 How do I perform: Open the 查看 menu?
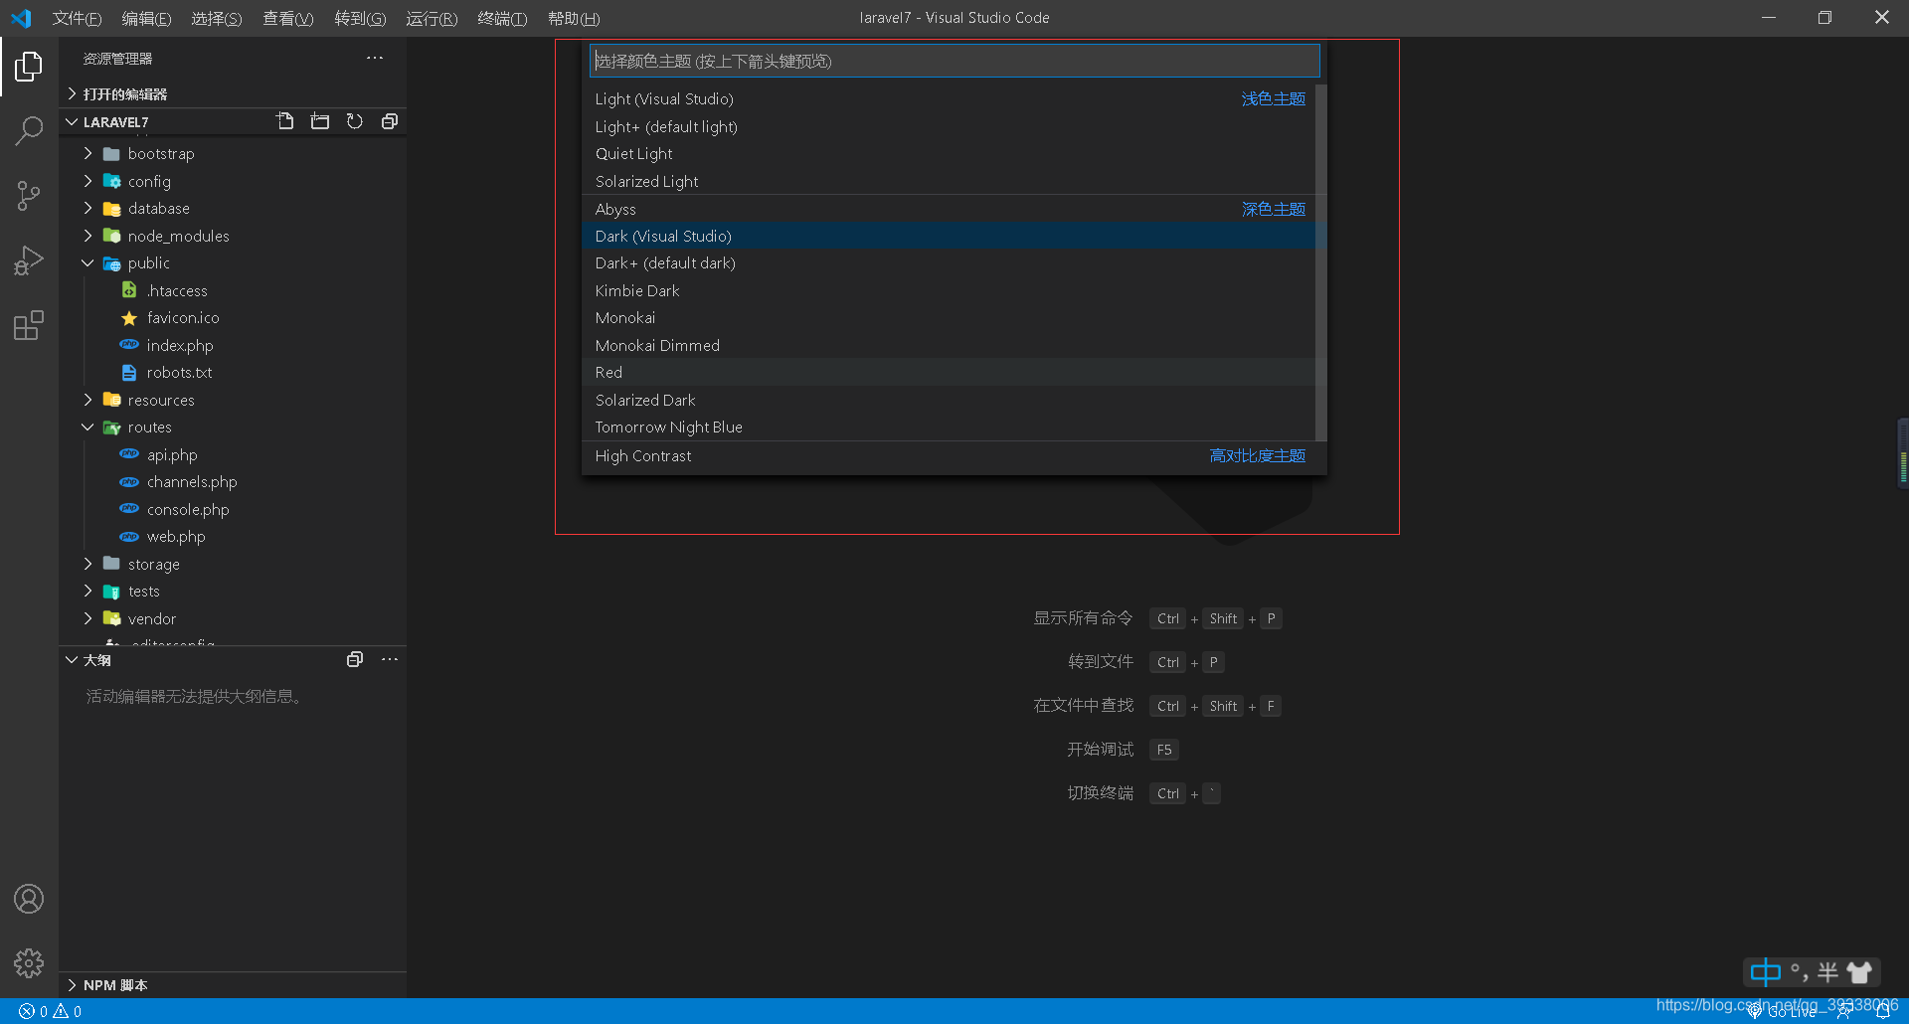coord(287,18)
